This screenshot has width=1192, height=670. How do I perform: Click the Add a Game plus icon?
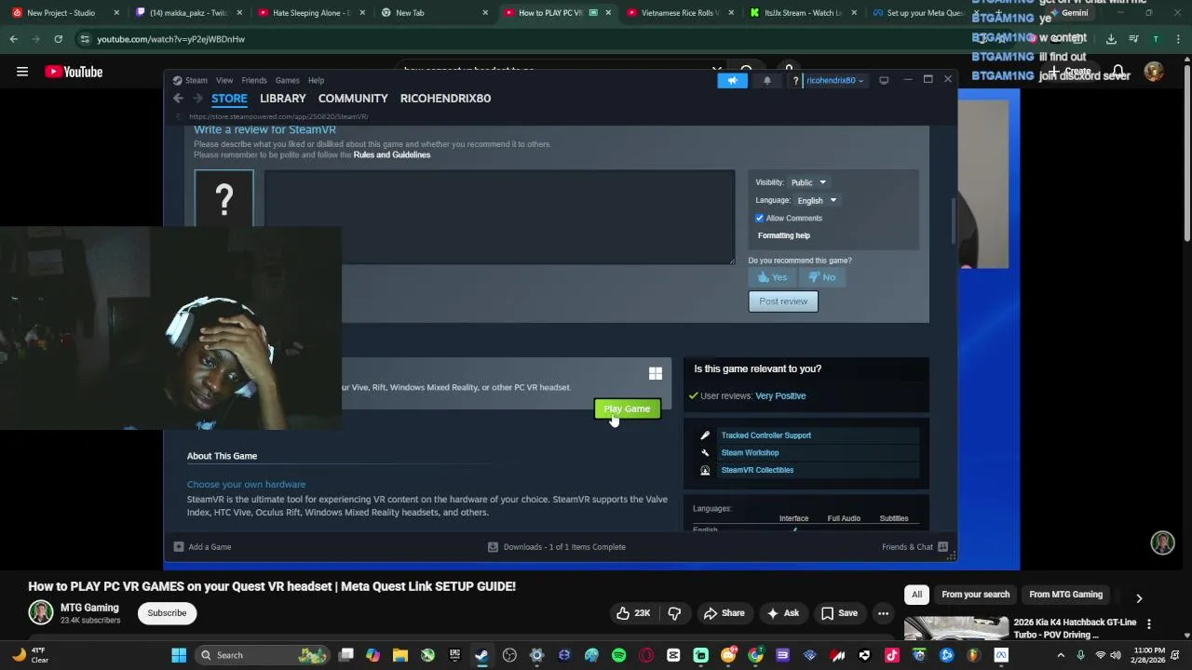(179, 546)
